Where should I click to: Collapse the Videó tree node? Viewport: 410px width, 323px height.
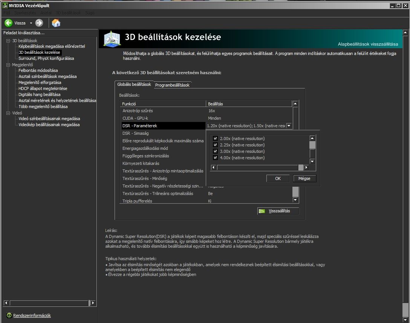click(x=8, y=113)
